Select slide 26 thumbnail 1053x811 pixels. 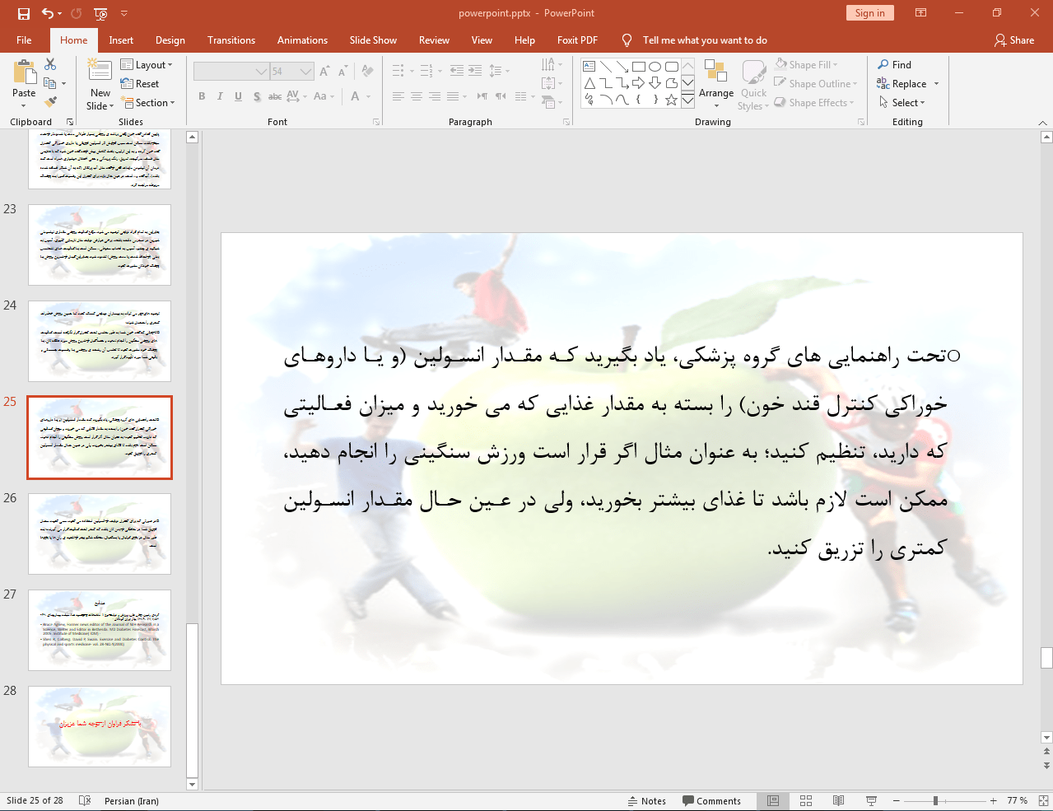(100, 534)
